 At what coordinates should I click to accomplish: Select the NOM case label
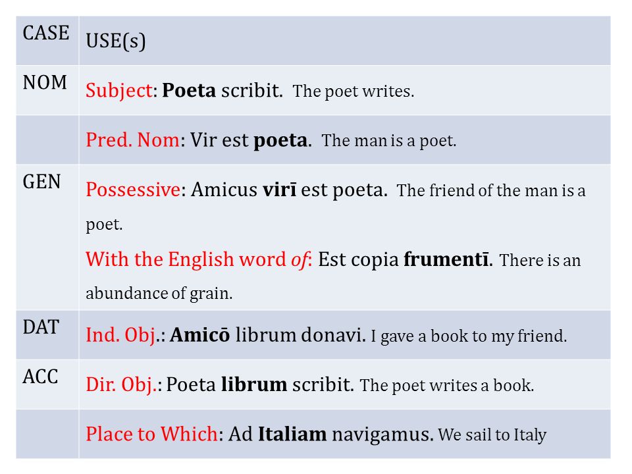(x=45, y=82)
